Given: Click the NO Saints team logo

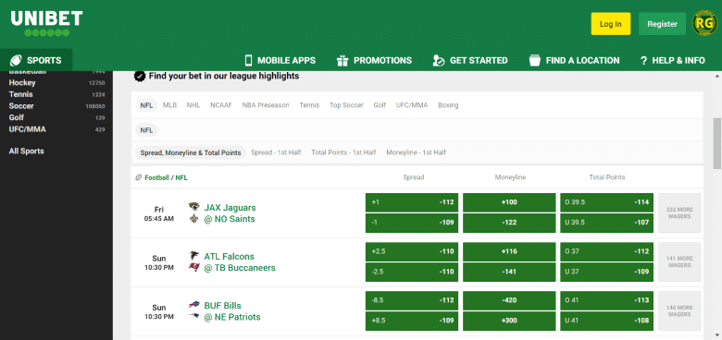Looking at the screenshot, I should tap(193, 219).
